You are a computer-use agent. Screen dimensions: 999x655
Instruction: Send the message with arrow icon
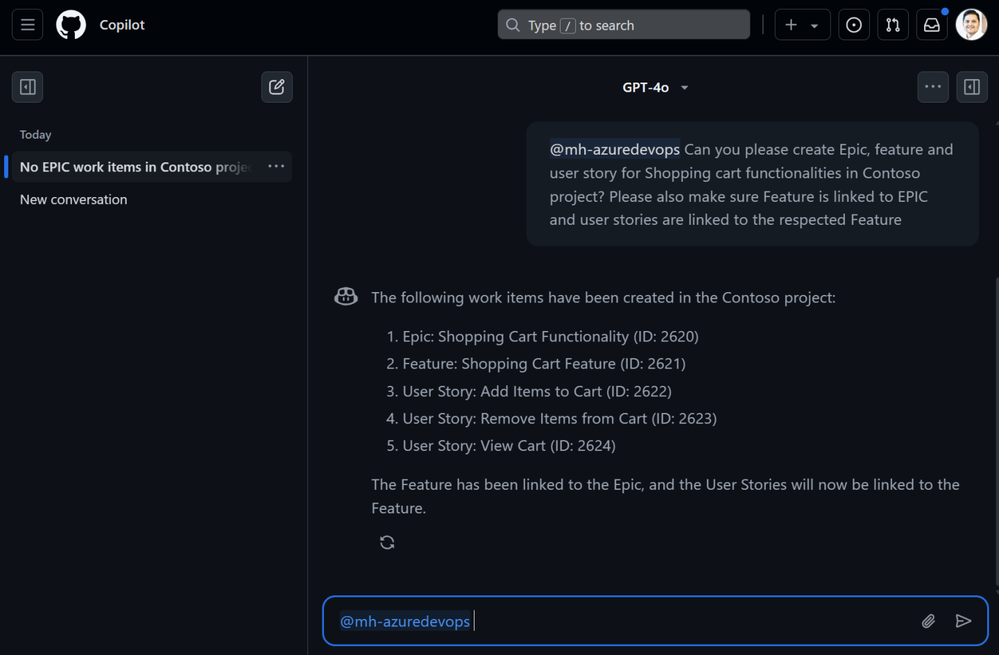point(964,621)
